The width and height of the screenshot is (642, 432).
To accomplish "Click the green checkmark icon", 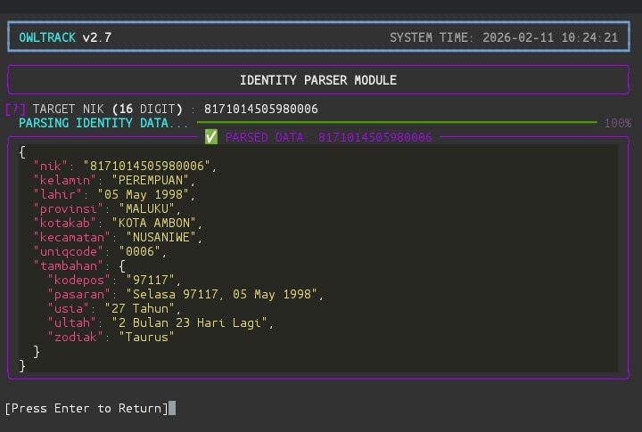I will coord(211,136).
